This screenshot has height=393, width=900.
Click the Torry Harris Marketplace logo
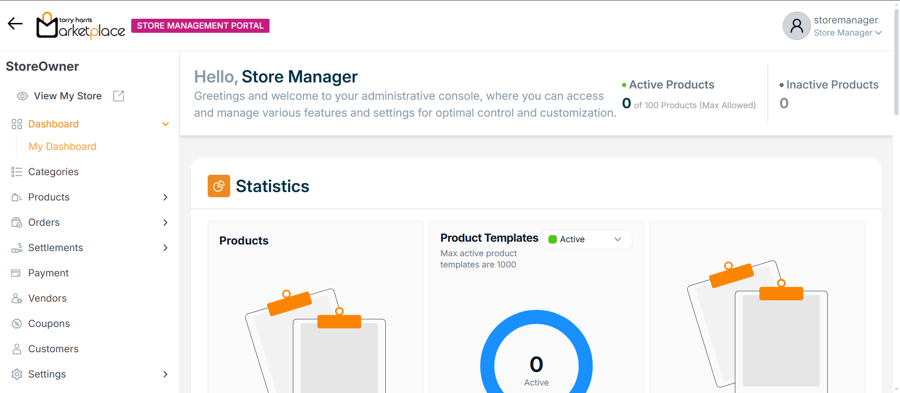coord(81,25)
